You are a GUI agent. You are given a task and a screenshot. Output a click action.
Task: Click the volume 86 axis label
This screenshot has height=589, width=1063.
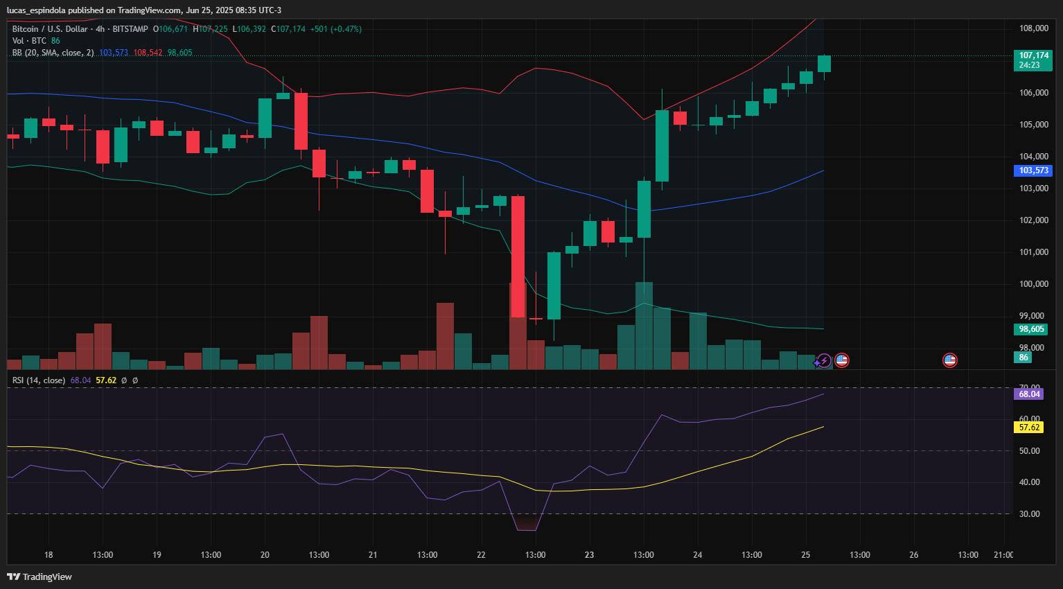coord(1024,358)
